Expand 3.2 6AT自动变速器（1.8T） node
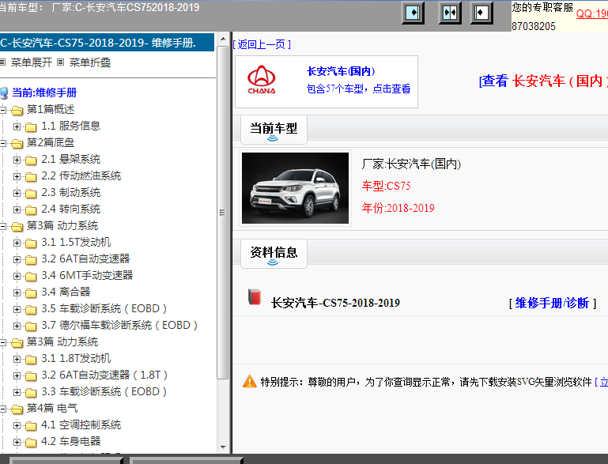The height and width of the screenshot is (464, 608). (17, 375)
